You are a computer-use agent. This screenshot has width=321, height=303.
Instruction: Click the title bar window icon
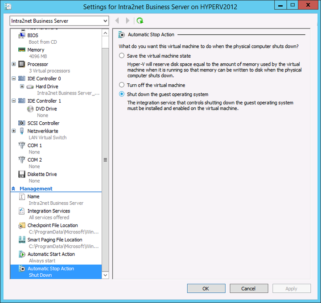tap(8, 7)
